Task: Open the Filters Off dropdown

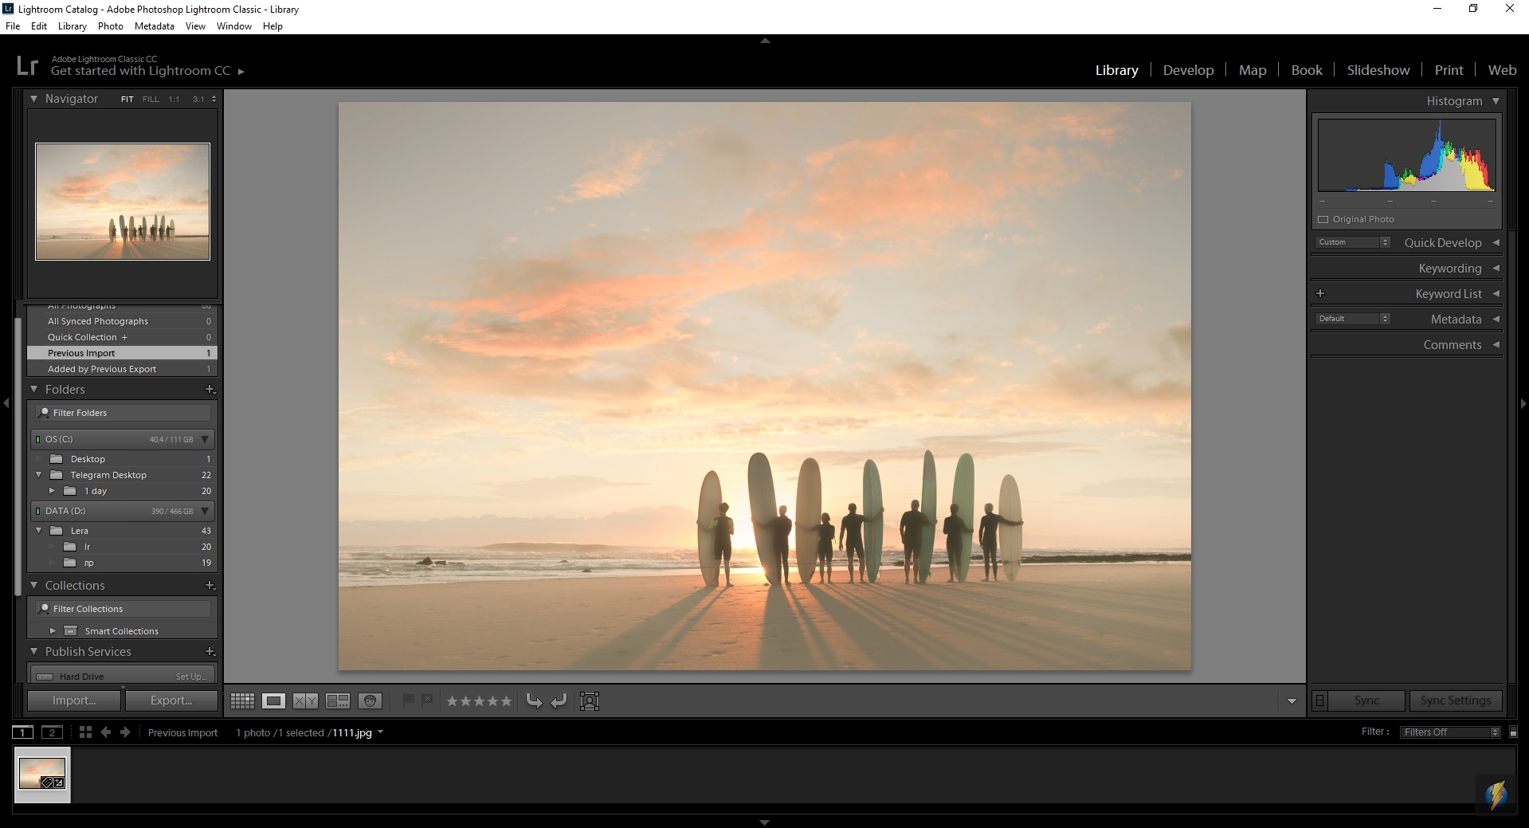Action: coord(1451,732)
